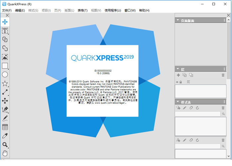Select the Text Content tool
This screenshot has width=232, height=166.
(5, 31)
